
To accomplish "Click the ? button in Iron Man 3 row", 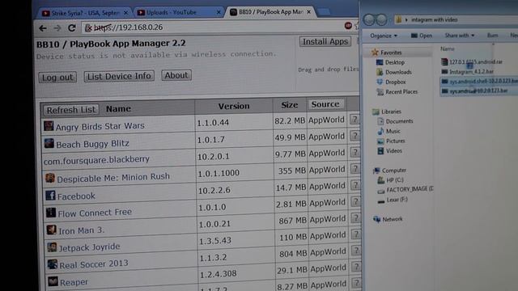I will (356, 217).
